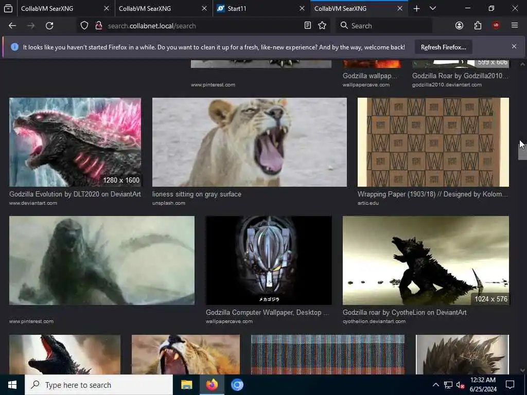Viewport: 527px width, 395px height.
Task: Open a new tab with the plus icon
Action: pos(416,8)
